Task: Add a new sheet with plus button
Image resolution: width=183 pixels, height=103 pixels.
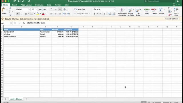Action: coord(26,99)
